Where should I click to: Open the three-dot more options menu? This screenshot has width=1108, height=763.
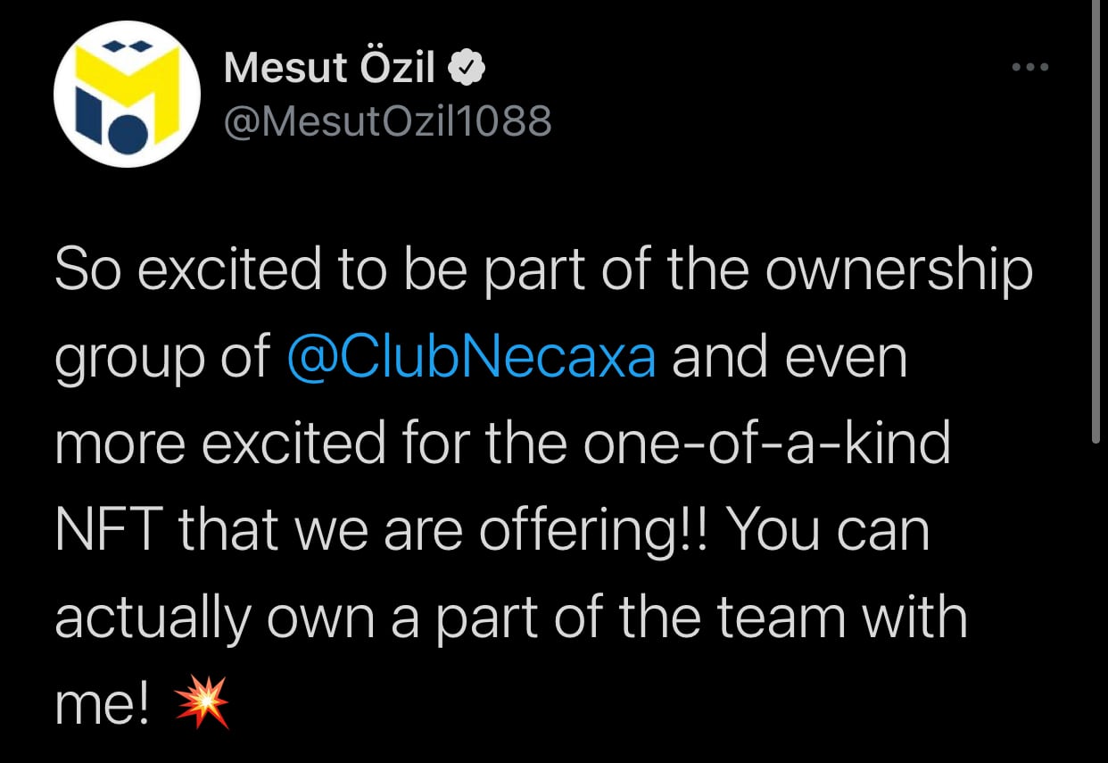pyautogui.click(x=1029, y=67)
